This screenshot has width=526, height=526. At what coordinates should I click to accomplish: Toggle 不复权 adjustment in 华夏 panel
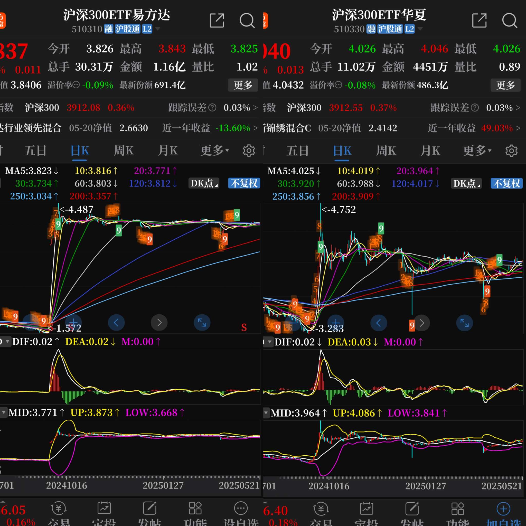coord(506,183)
